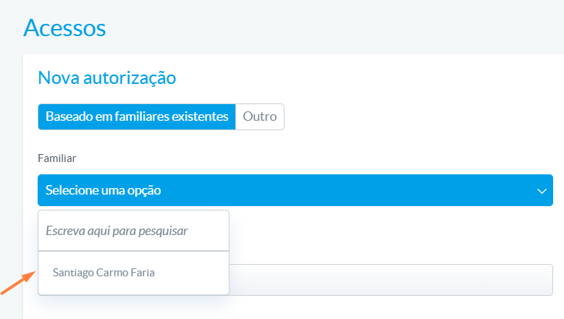
Task: Select Baseado em familiares existentes option
Action: tap(137, 116)
